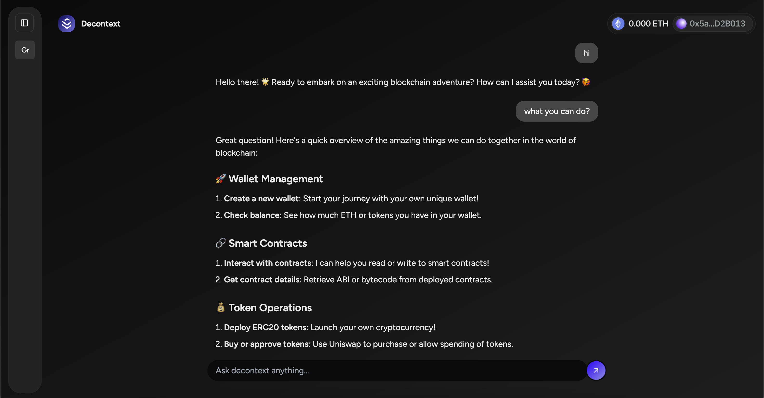Select the 'what you can do?' message bubble
This screenshot has width=764, height=398.
click(557, 111)
